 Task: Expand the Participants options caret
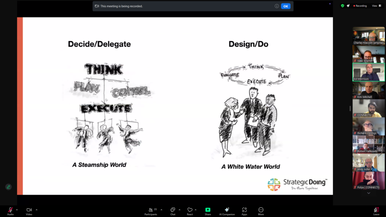(161, 209)
